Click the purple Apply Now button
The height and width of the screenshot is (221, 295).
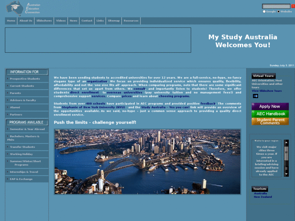[270, 107]
